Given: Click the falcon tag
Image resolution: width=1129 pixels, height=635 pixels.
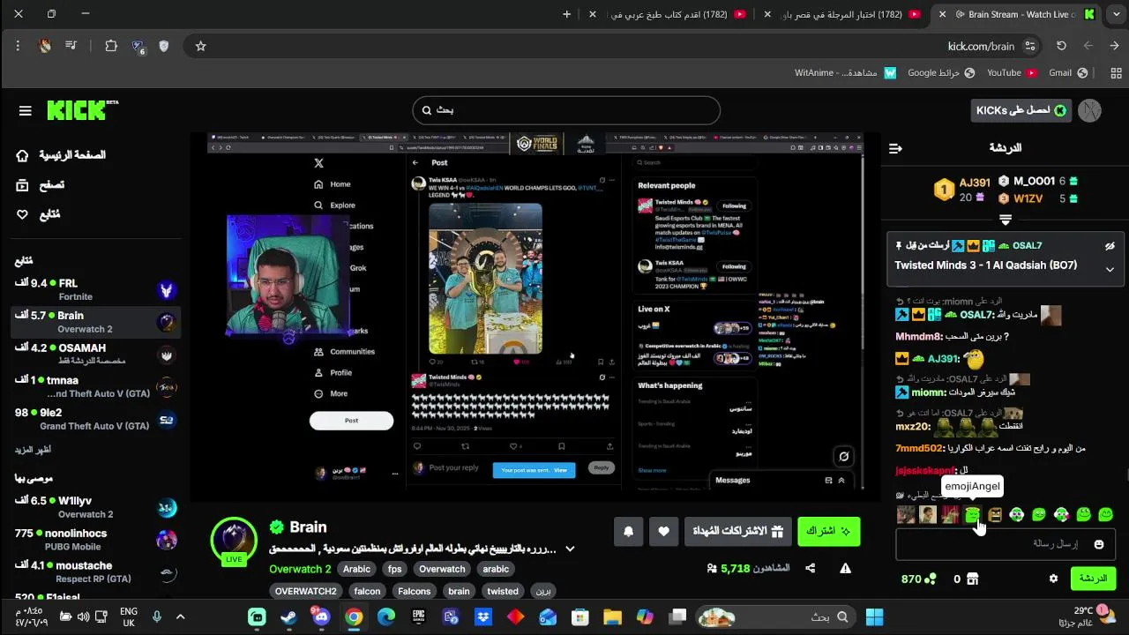Looking at the screenshot, I should coord(367,591).
